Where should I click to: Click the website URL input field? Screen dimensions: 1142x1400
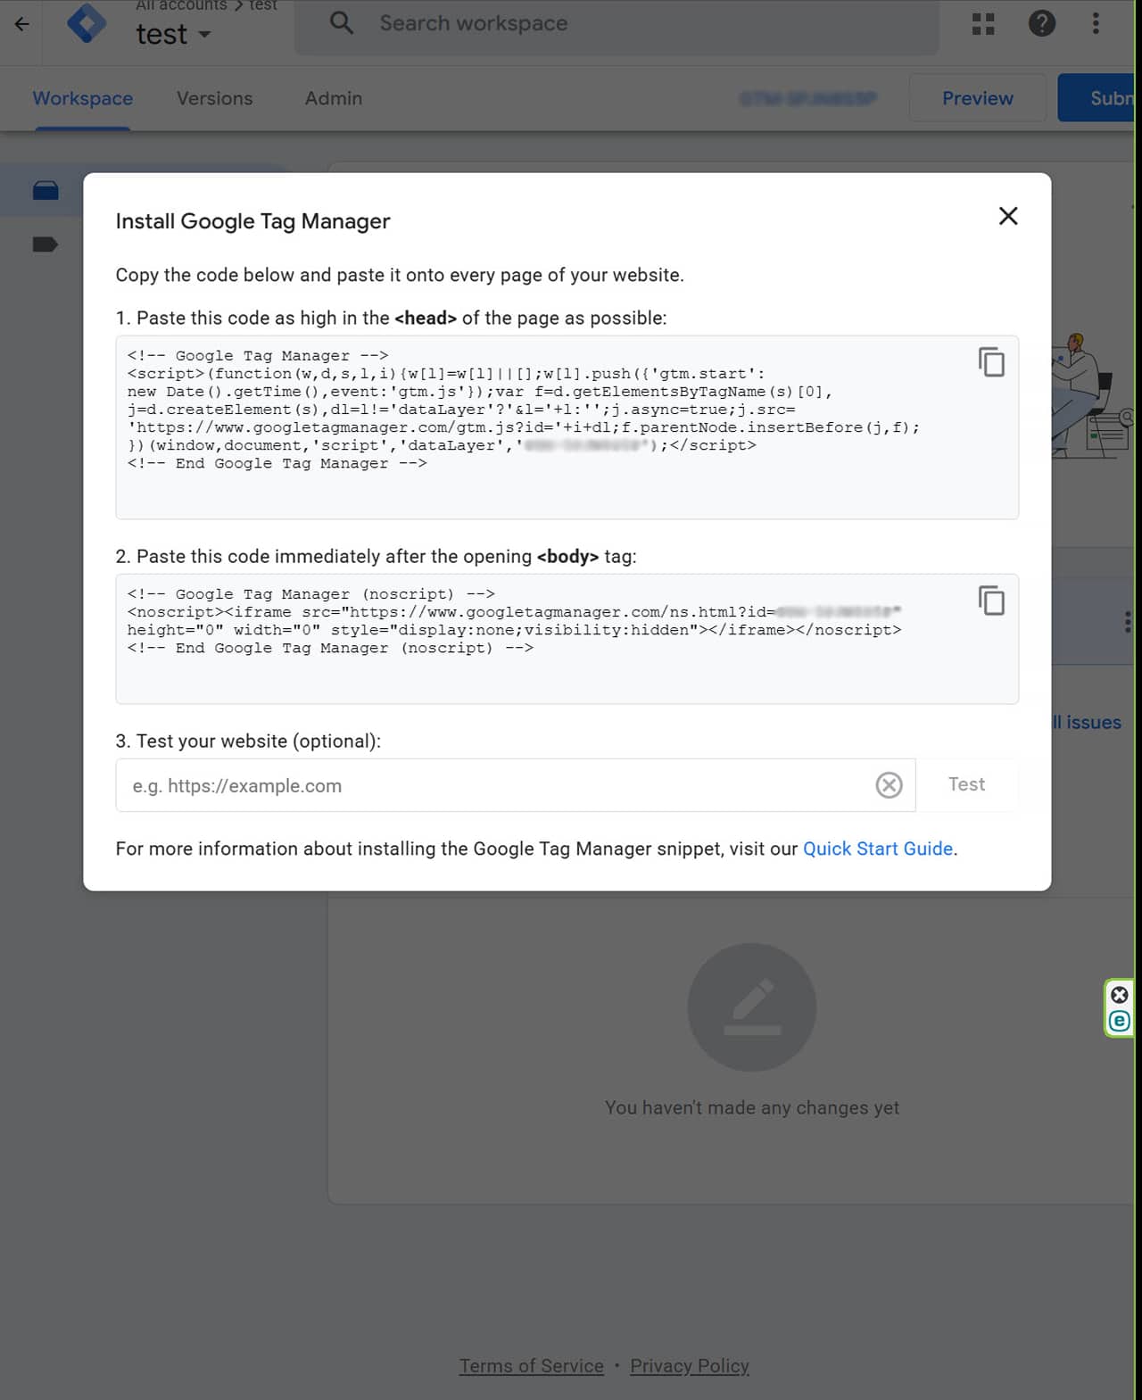[494, 785]
